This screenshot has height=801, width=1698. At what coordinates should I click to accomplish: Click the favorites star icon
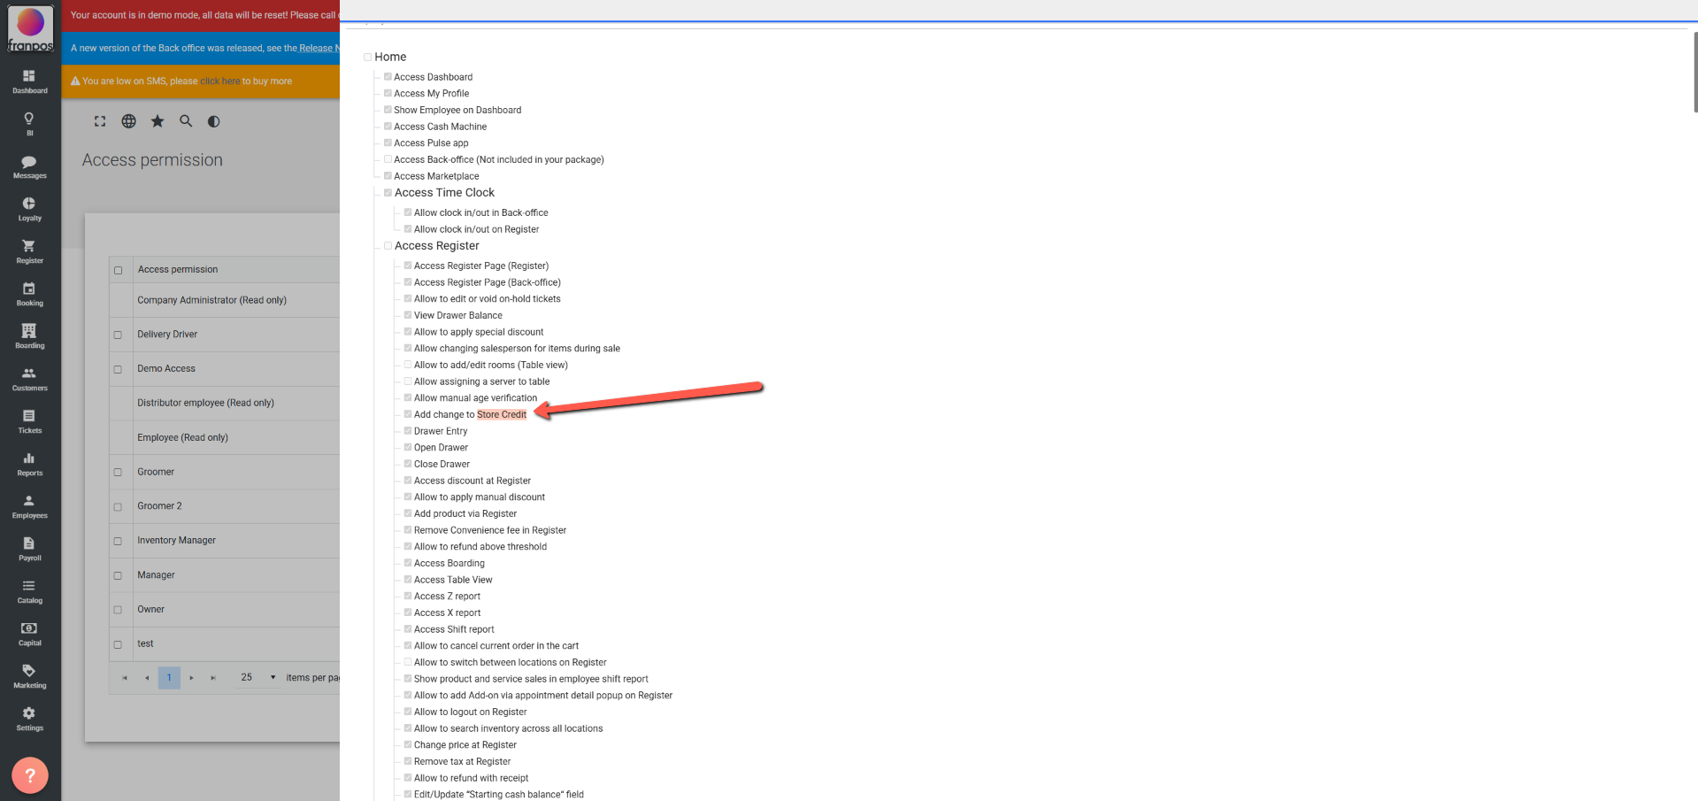(158, 121)
